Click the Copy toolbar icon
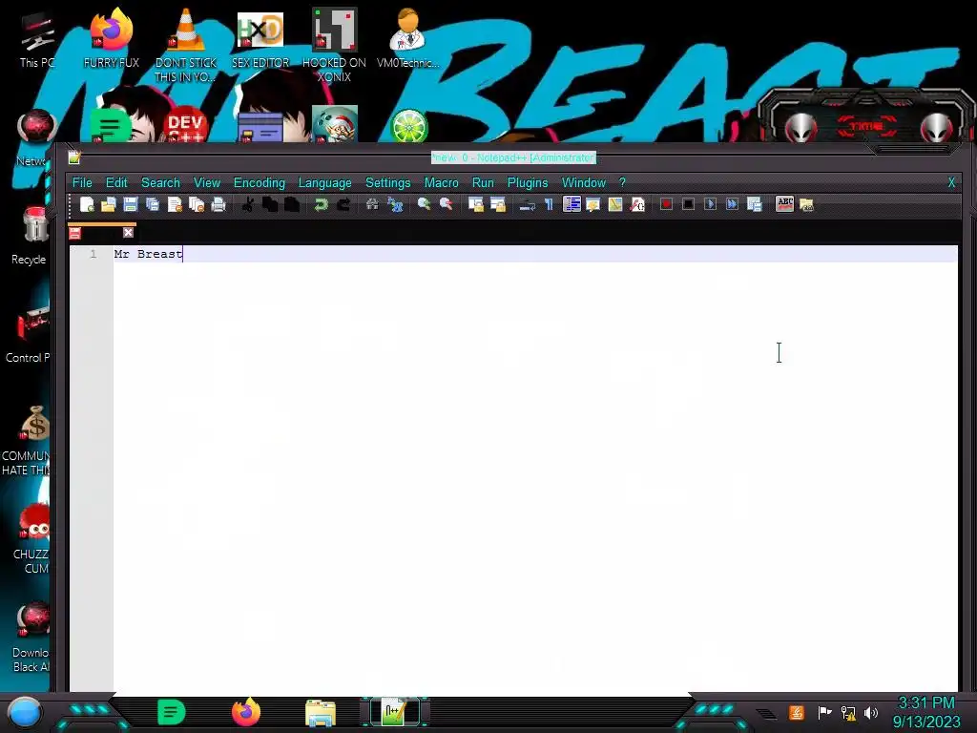This screenshot has width=977, height=733. click(x=270, y=204)
